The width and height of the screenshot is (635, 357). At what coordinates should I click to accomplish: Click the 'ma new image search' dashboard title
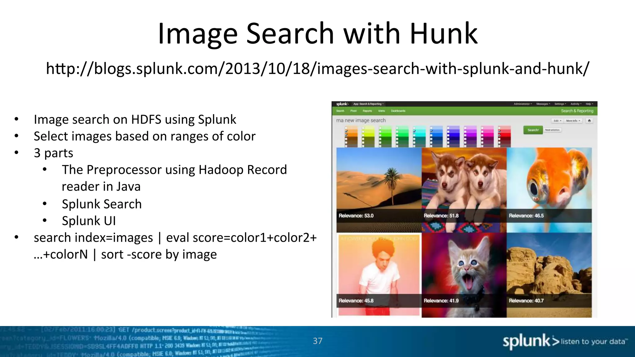(361, 120)
